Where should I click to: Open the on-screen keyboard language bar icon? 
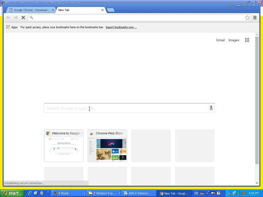[202, 193]
